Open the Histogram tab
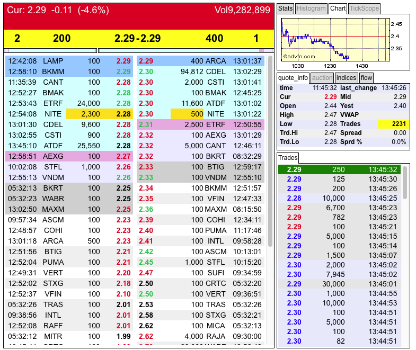Viewport: 416px width, 350px height. (x=311, y=8)
